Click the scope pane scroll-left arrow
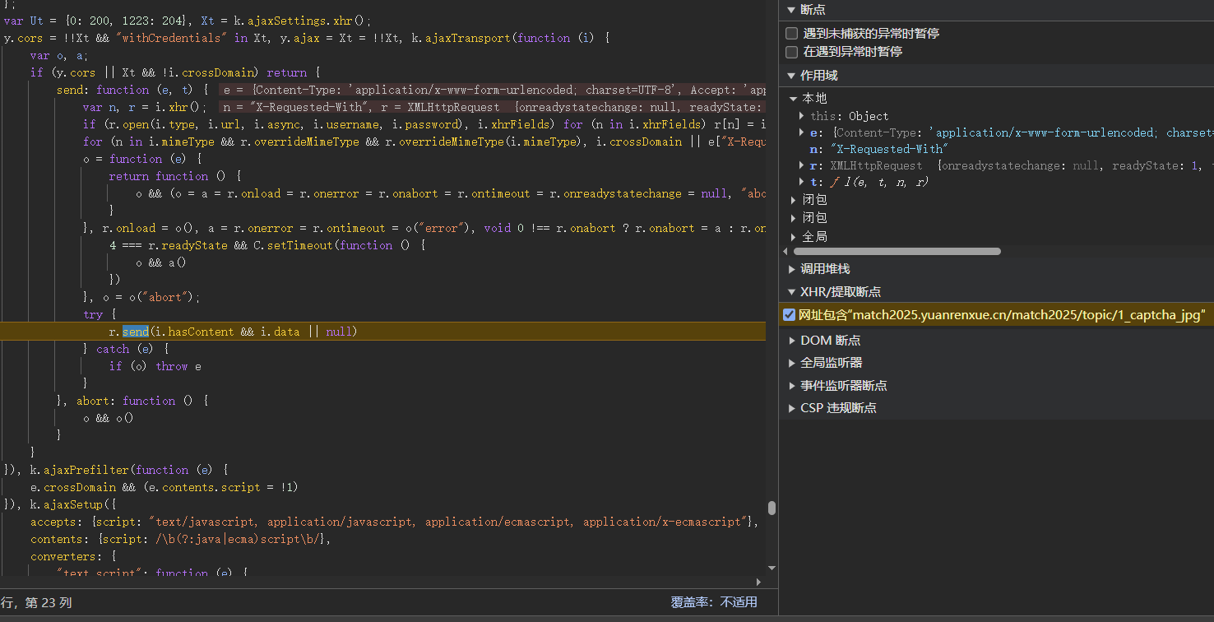This screenshot has height=622, width=1214. 785,252
